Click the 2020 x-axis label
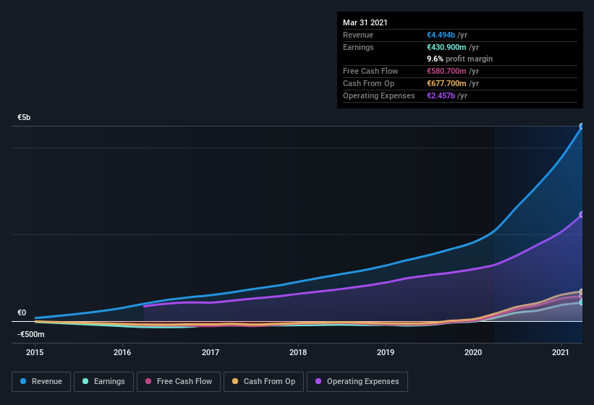 [x=473, y=352]
